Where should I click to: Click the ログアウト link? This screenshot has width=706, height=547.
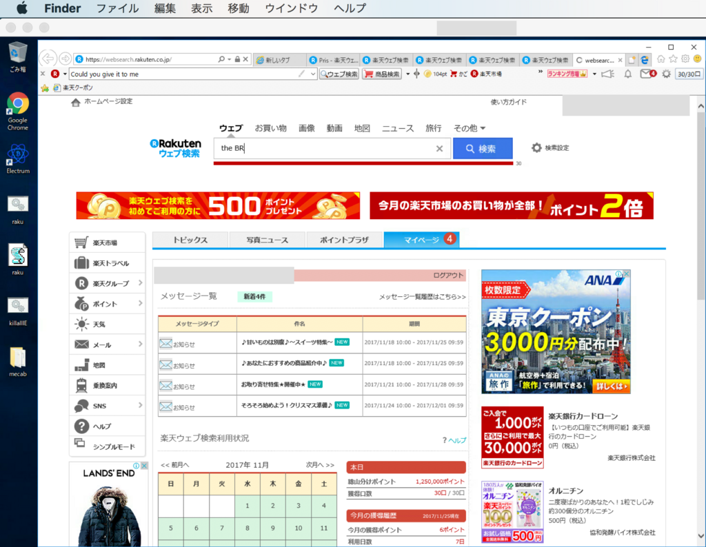click(x=448, y=276)
